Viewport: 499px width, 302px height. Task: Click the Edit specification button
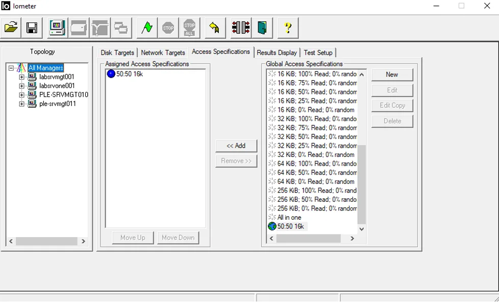pos(392,90)
